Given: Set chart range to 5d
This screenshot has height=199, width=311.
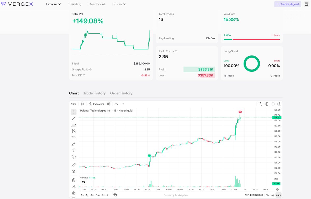Looking at the screenshot, I should tap(103, 195).
